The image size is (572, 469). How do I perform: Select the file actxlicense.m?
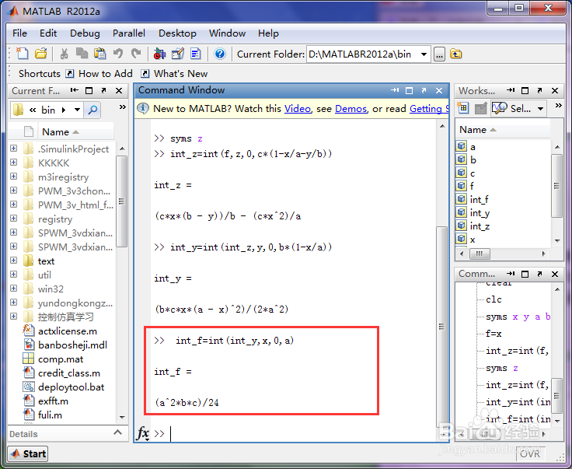(68, 331)
